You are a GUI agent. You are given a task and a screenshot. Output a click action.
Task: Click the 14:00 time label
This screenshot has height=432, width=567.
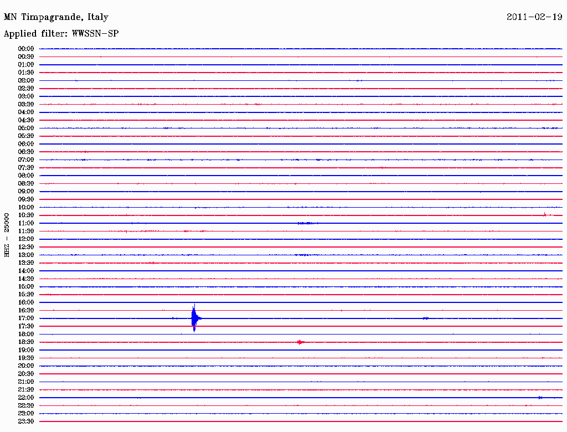(26, 271)
